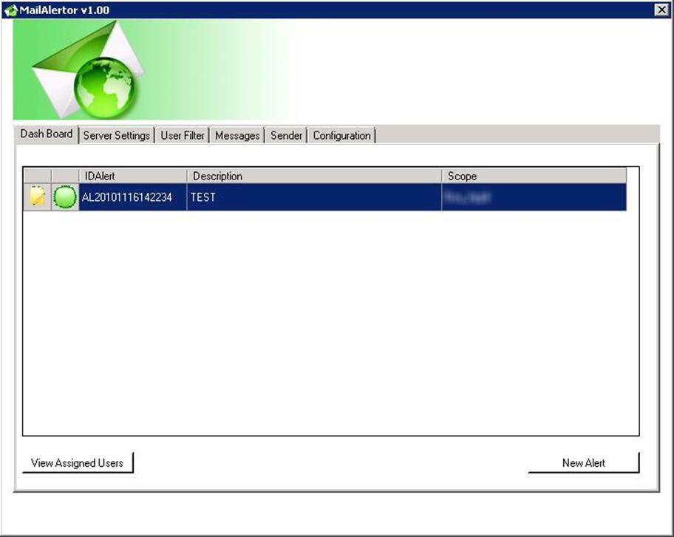Create a New Alert

[x=583, y=463]
